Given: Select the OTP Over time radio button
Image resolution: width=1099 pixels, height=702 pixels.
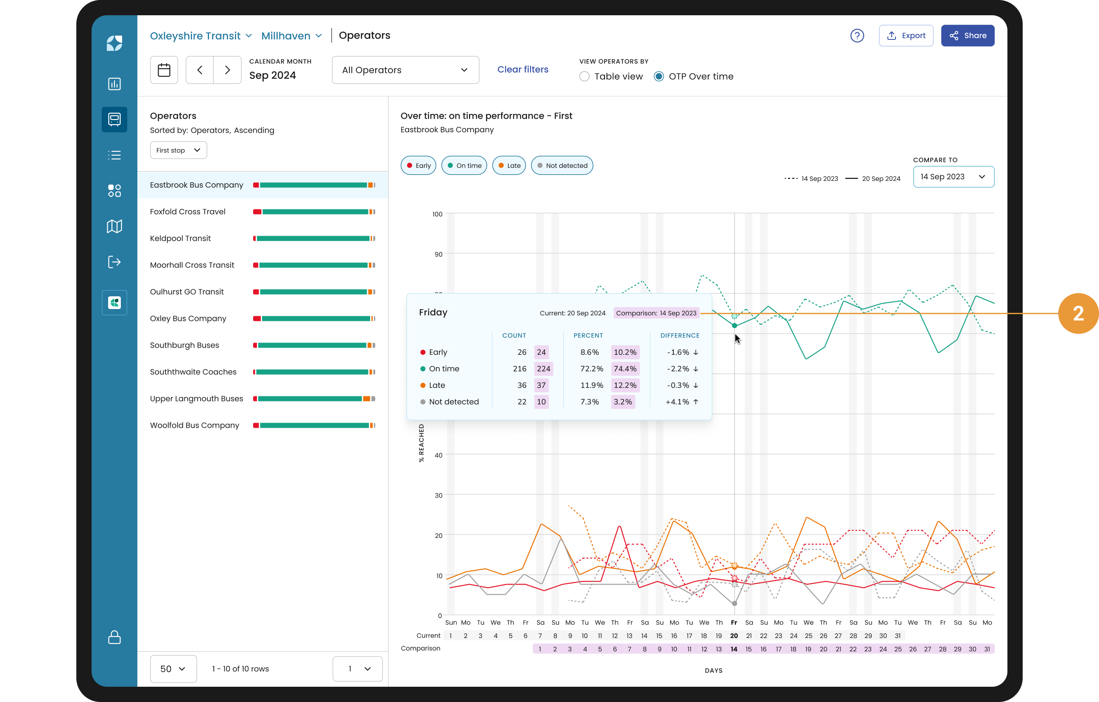Looking at the screenshot, I should pyautogui.click(x=658, y=77).
